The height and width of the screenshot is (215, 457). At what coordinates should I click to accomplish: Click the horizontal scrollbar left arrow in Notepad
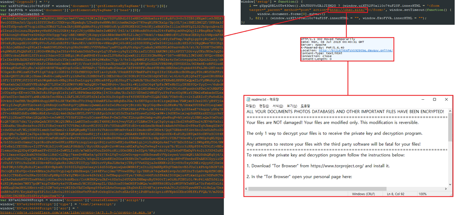pyautogui.click(x=247, y=189)
